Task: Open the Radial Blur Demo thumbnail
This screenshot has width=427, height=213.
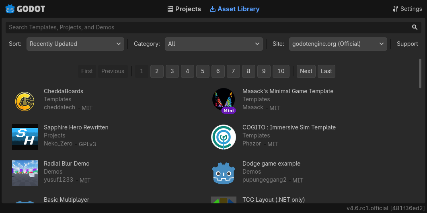Action: [x=25, y=173]
